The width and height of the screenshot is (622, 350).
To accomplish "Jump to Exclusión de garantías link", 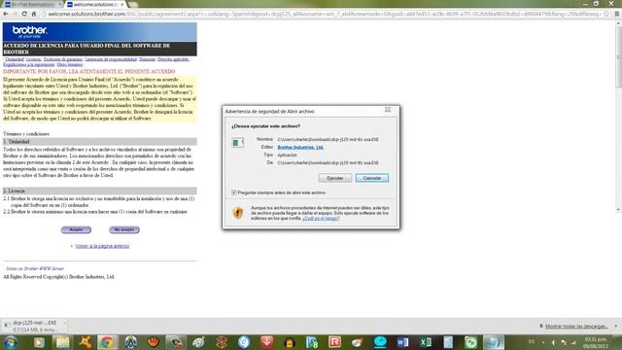I will point(62,59).
